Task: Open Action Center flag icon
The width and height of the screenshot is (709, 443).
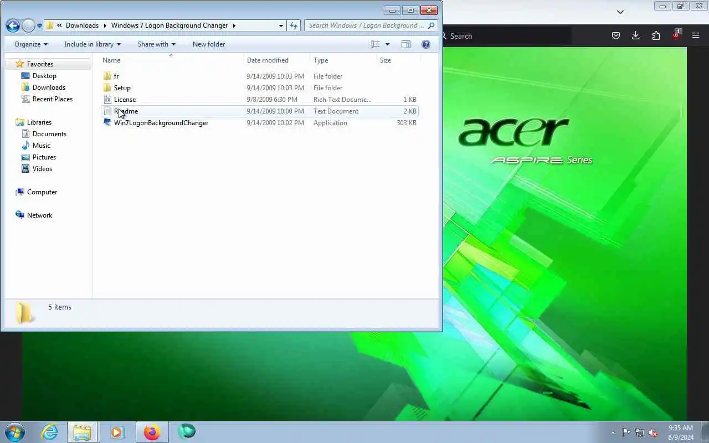Action: point(626,432)
